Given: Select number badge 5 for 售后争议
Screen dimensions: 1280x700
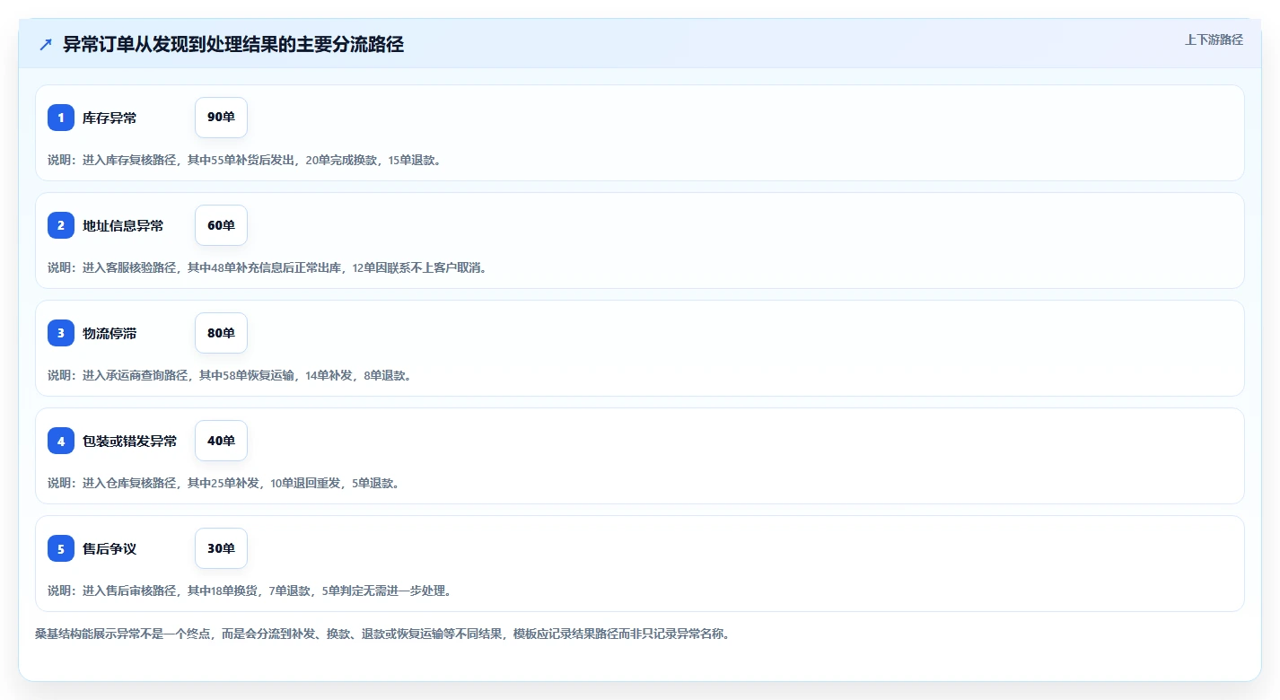Looking at the screenshot, I should tap(61, 548).
